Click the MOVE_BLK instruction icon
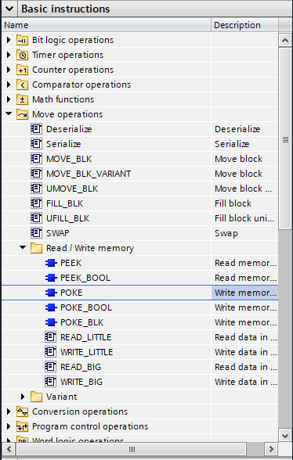The width and height of the screenshot is (293, 460). point(37,159)
